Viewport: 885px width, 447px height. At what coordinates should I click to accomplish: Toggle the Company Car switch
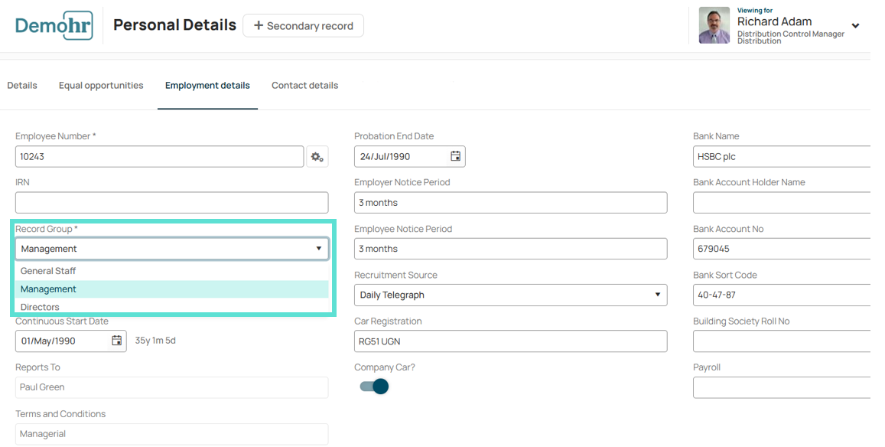click(x=374, y=387)
